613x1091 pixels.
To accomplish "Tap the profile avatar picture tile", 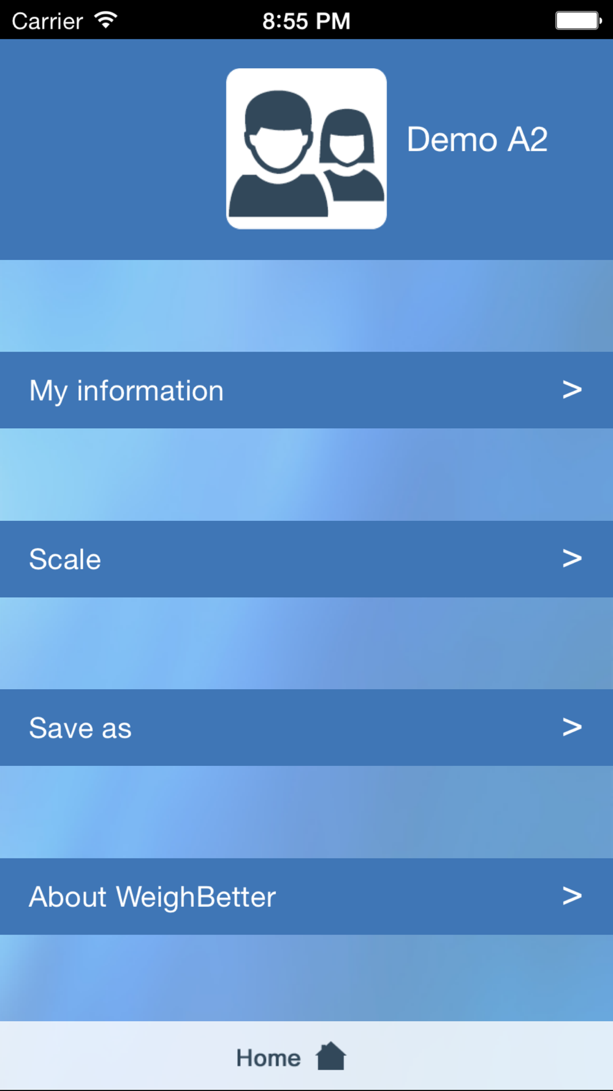I will point(306,148).
